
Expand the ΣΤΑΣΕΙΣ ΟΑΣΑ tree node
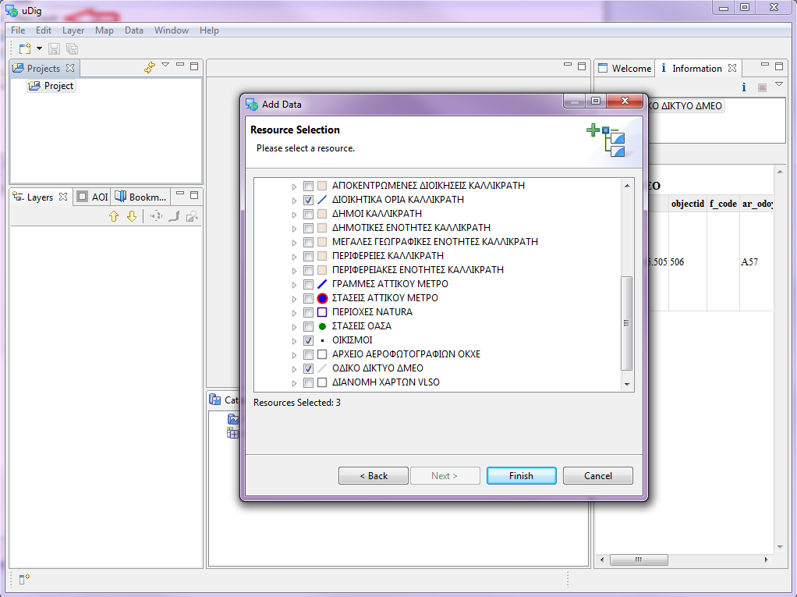(294, 326)
